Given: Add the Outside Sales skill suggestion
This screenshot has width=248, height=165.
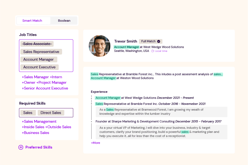Looking at the screenshot, I should coord(58,127).
